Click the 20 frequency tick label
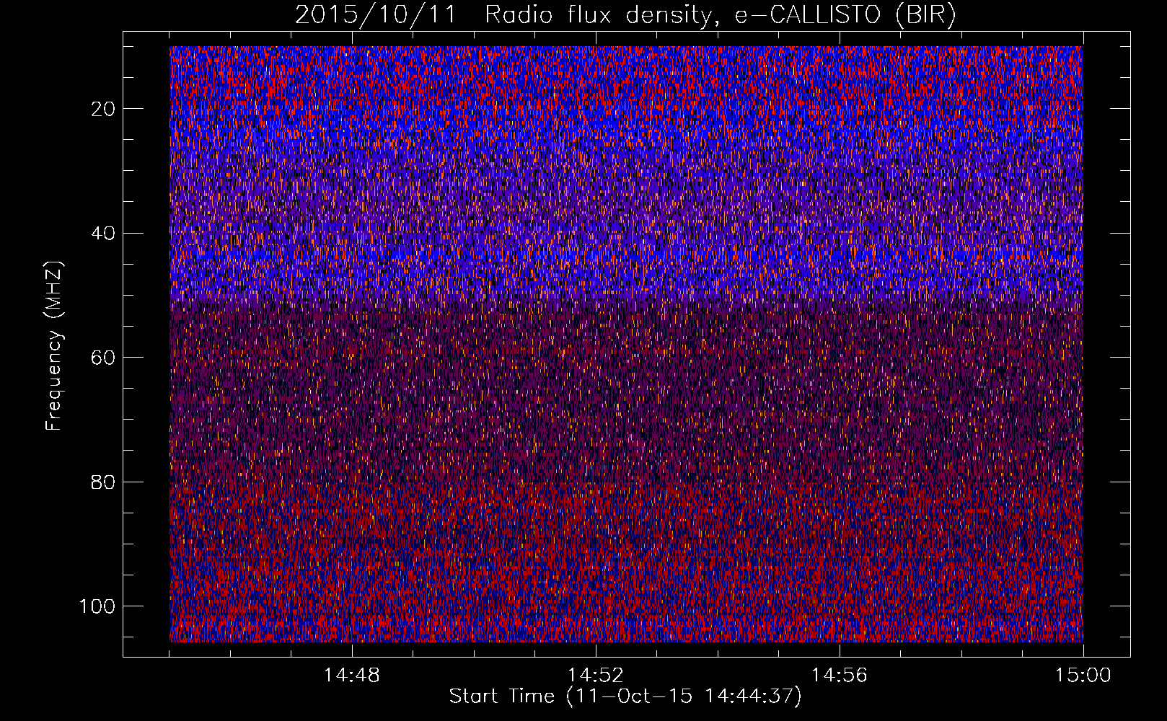Viewport: 1167px width, 721px height. [x=104, y=109]
